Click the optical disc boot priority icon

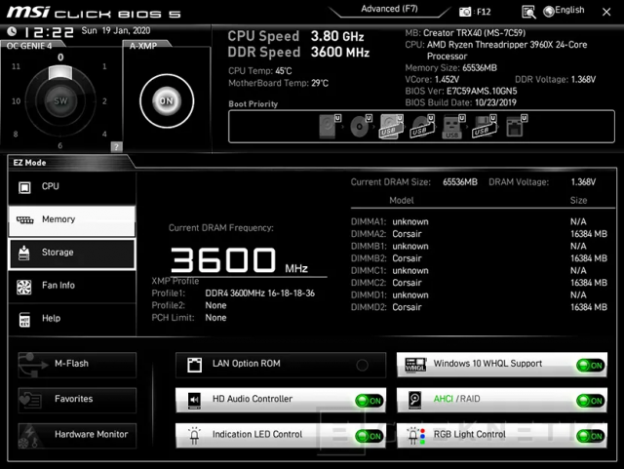click(x=360, y=126)
